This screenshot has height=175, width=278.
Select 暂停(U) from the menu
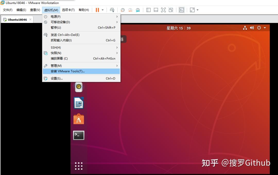[x=81, y=28]
